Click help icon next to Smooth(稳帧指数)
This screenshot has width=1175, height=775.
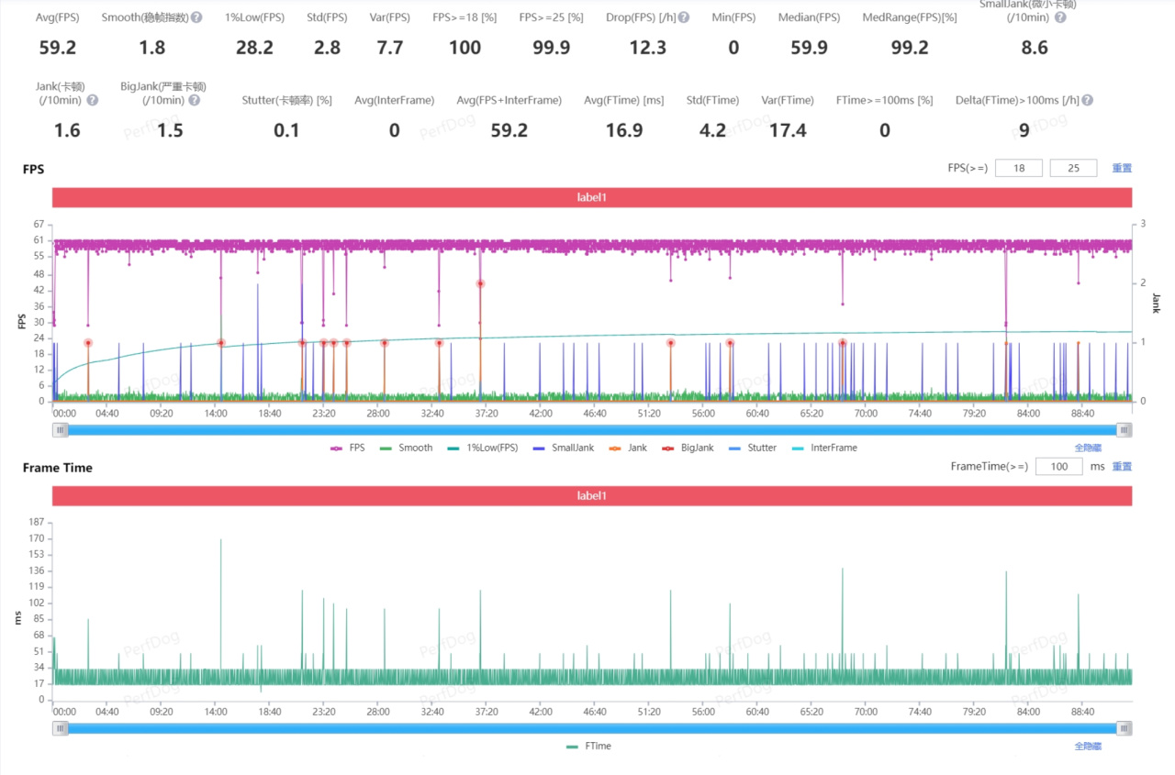point(196,17)
